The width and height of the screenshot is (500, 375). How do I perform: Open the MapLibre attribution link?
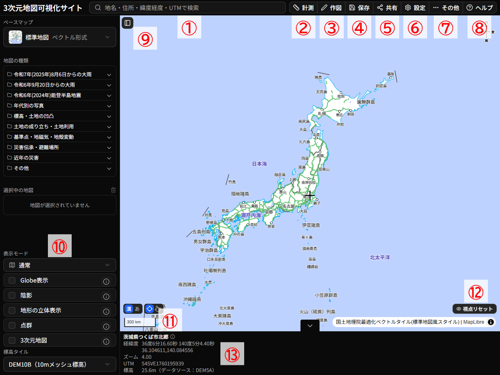click(x=474, y=322)
